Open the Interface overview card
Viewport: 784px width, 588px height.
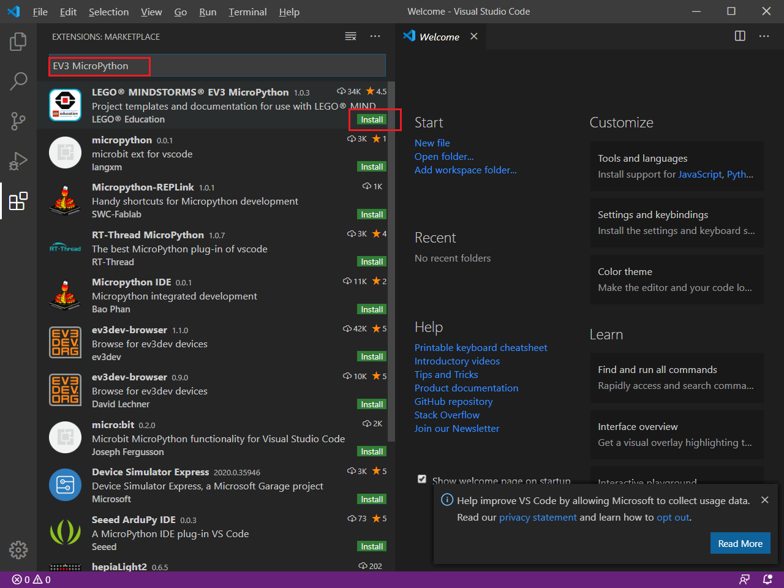point(677,434)
